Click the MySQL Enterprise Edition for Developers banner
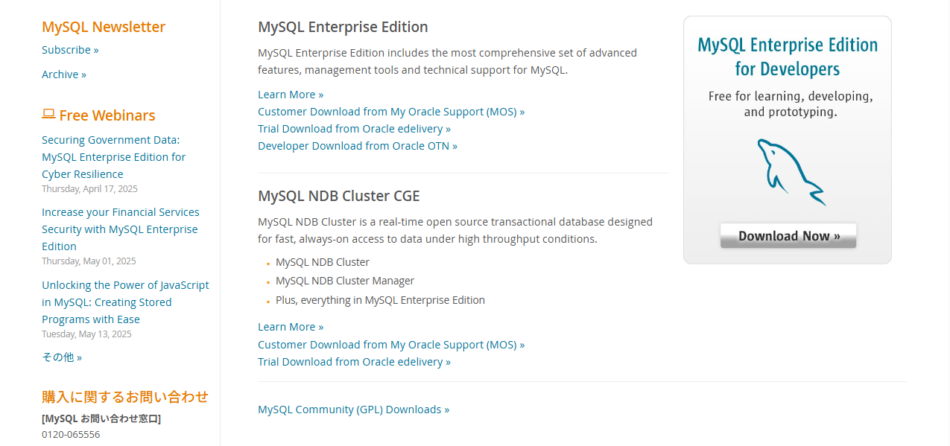Image resolution: width=950 pixels, height=446 pixels. 788,56
